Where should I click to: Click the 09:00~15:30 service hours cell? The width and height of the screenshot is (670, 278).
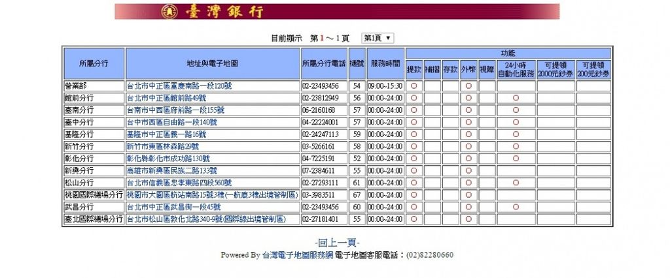pos(385,86)
